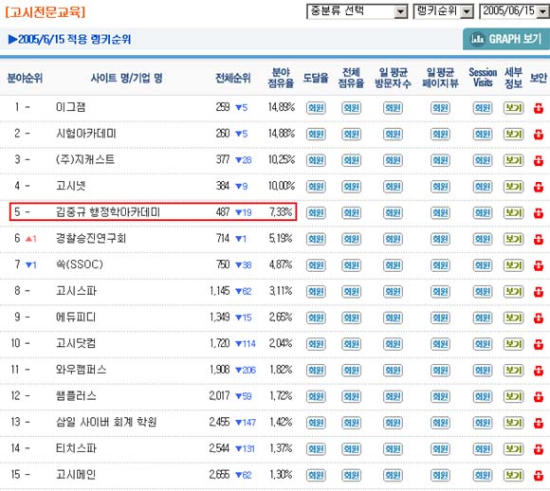
Task: Open the 중분류 선택 dropdown
Action: 357,11
